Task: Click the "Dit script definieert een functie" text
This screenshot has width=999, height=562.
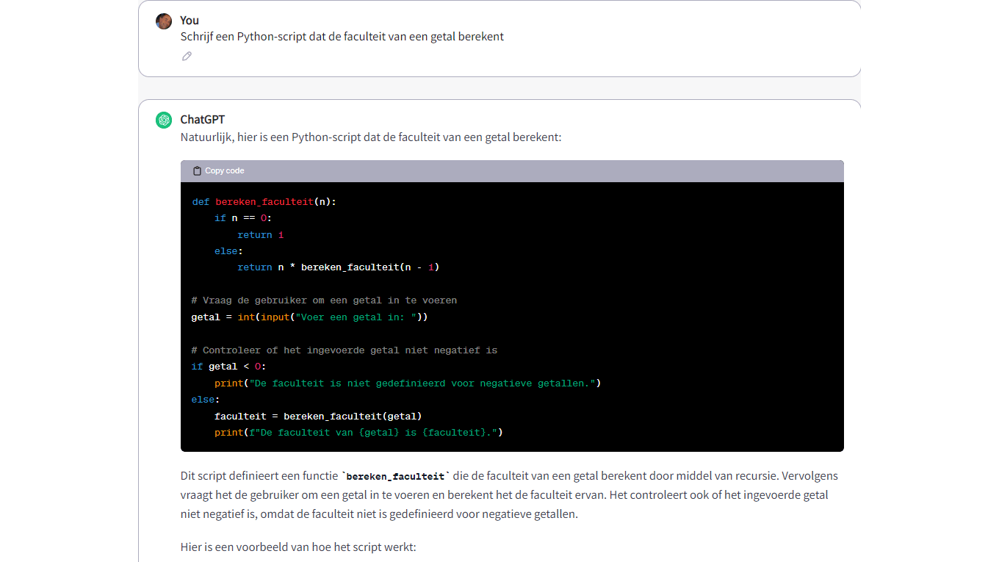Action: coord(259,476)
